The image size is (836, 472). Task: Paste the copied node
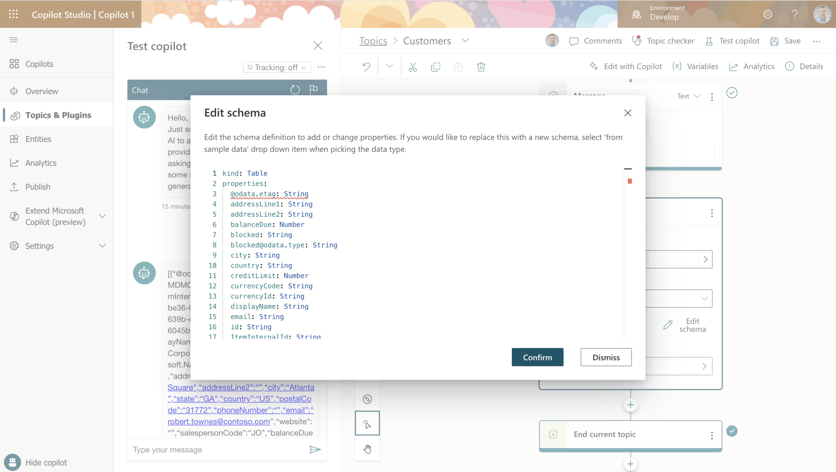[x=459, y=67]
